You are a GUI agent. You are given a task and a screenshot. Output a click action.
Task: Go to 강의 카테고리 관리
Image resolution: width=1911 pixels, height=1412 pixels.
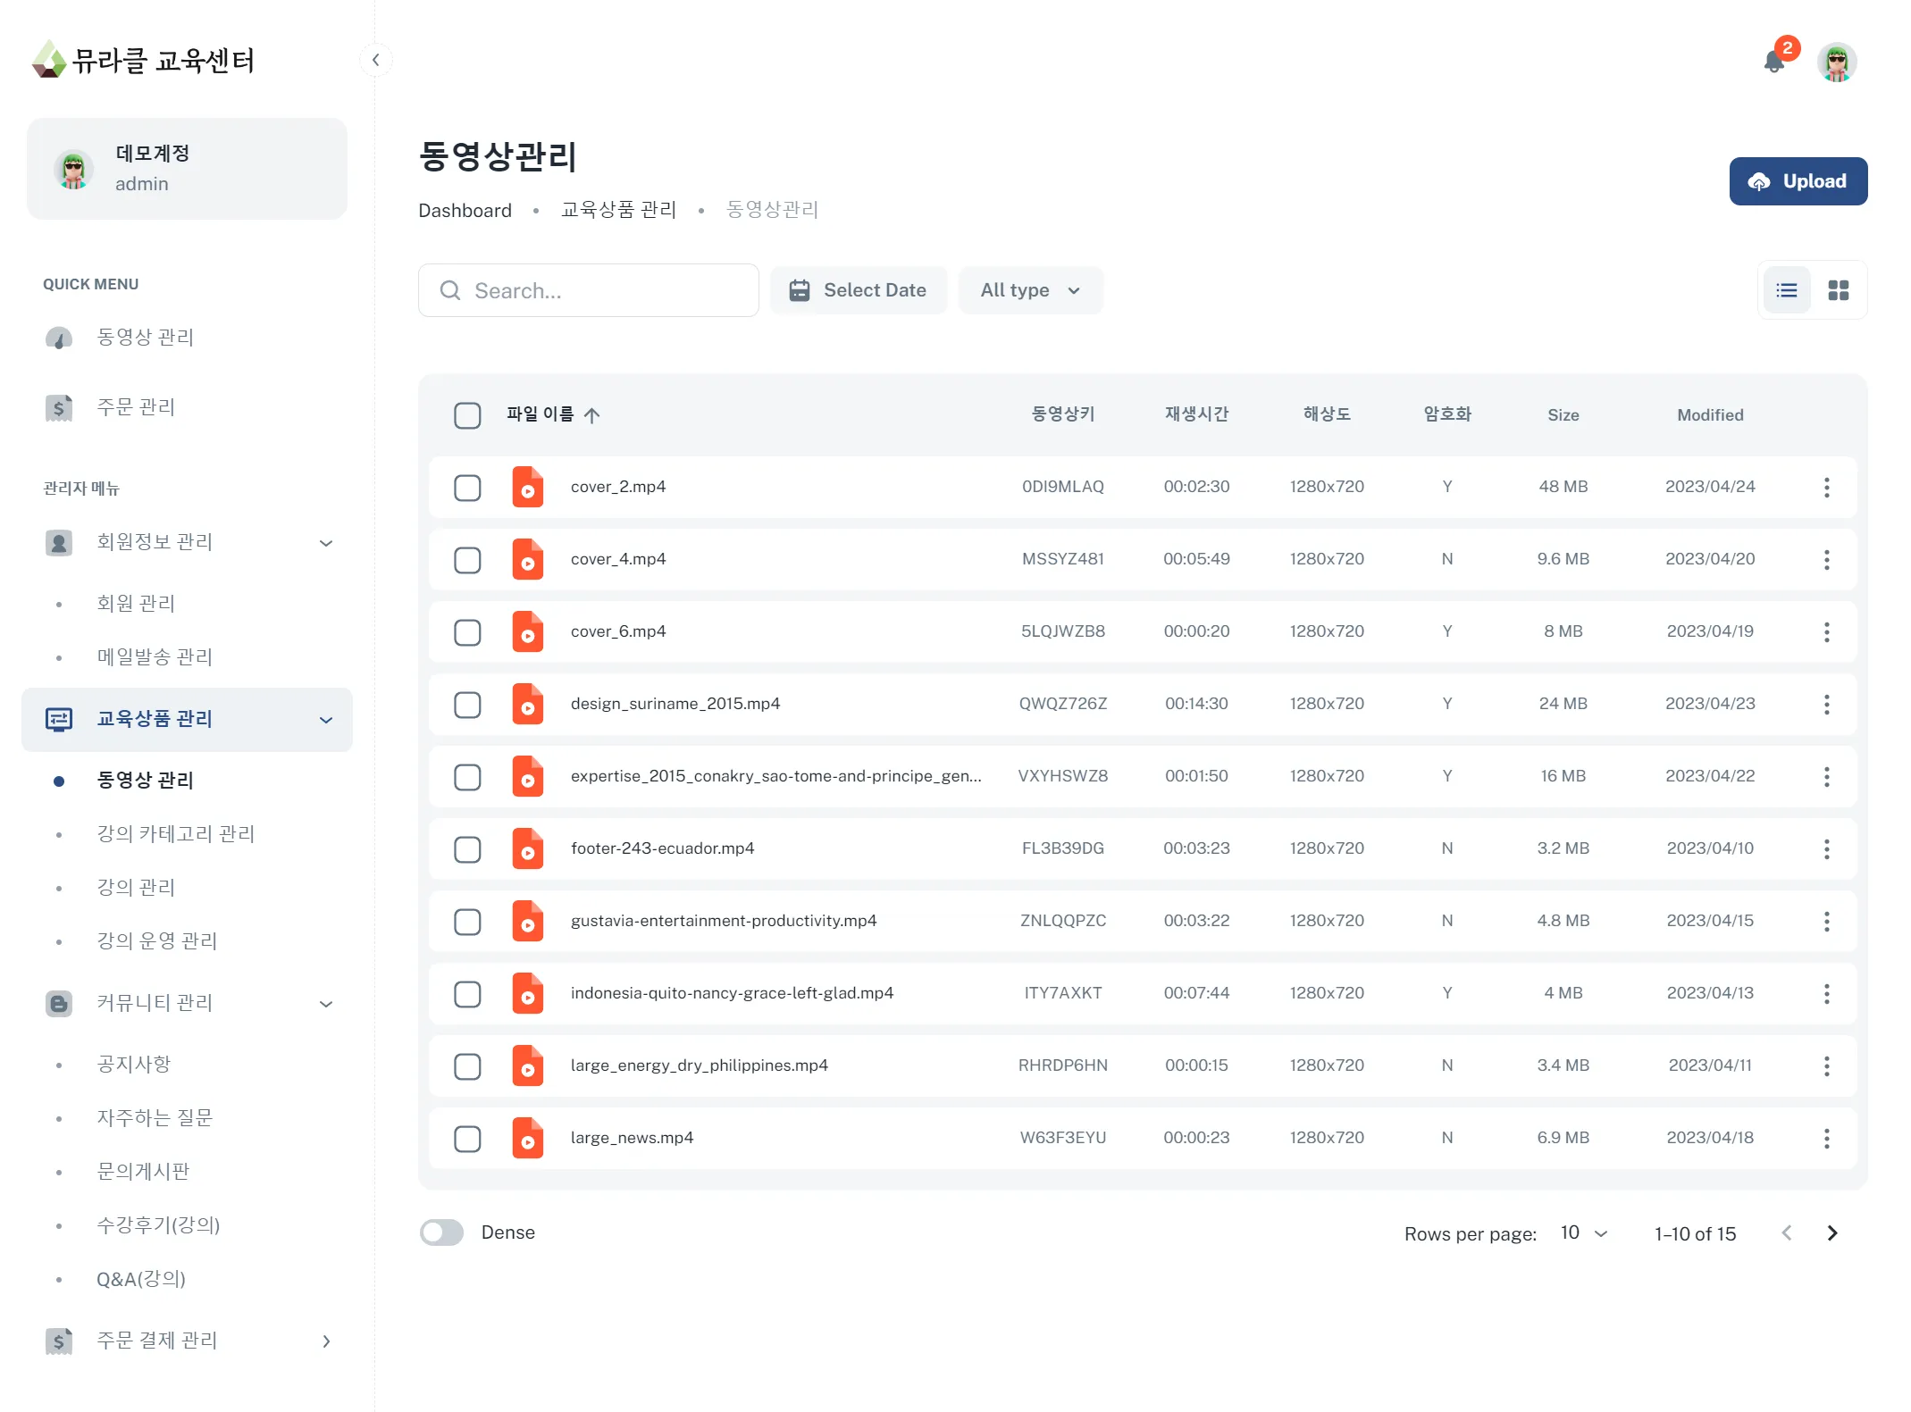[176, 833]
